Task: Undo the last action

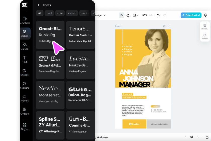Action: [x=158, y=15]
